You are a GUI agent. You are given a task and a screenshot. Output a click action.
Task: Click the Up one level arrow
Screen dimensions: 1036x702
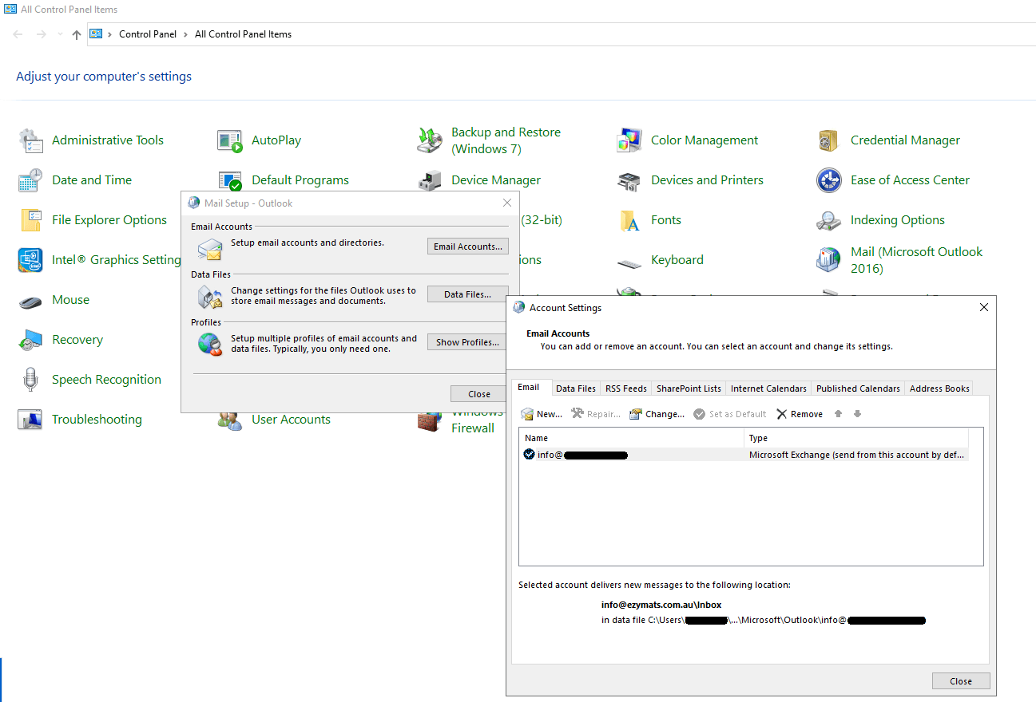pyautogui.click(x=77, y=34)
